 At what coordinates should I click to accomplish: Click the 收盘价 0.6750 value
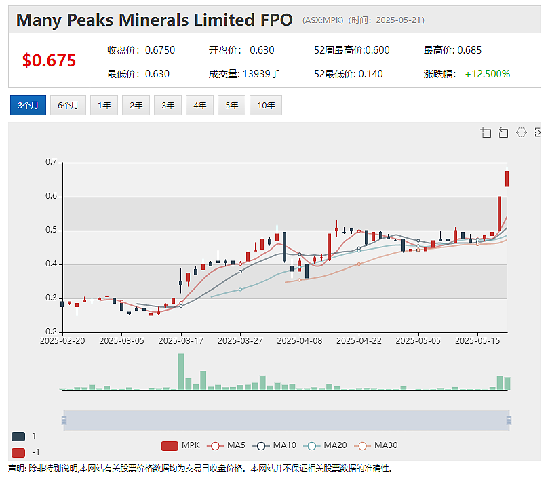[160, 50]
